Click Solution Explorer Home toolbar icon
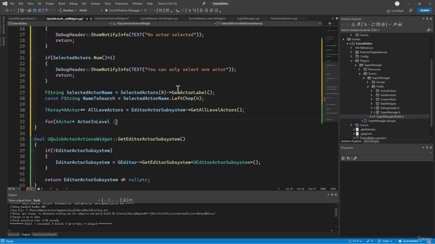Screen dimensions: 435x244 [353, 24]
